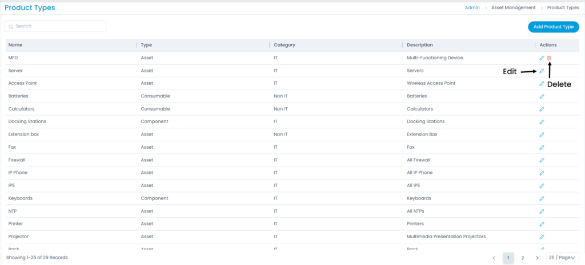The image size is (585, 265).
Task: Edit the Server row
Action: [542, 71]
